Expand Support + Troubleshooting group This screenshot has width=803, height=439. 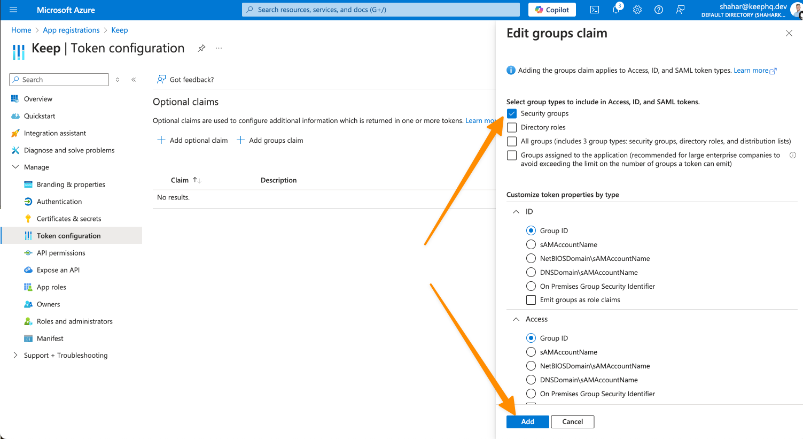(15, 355)
